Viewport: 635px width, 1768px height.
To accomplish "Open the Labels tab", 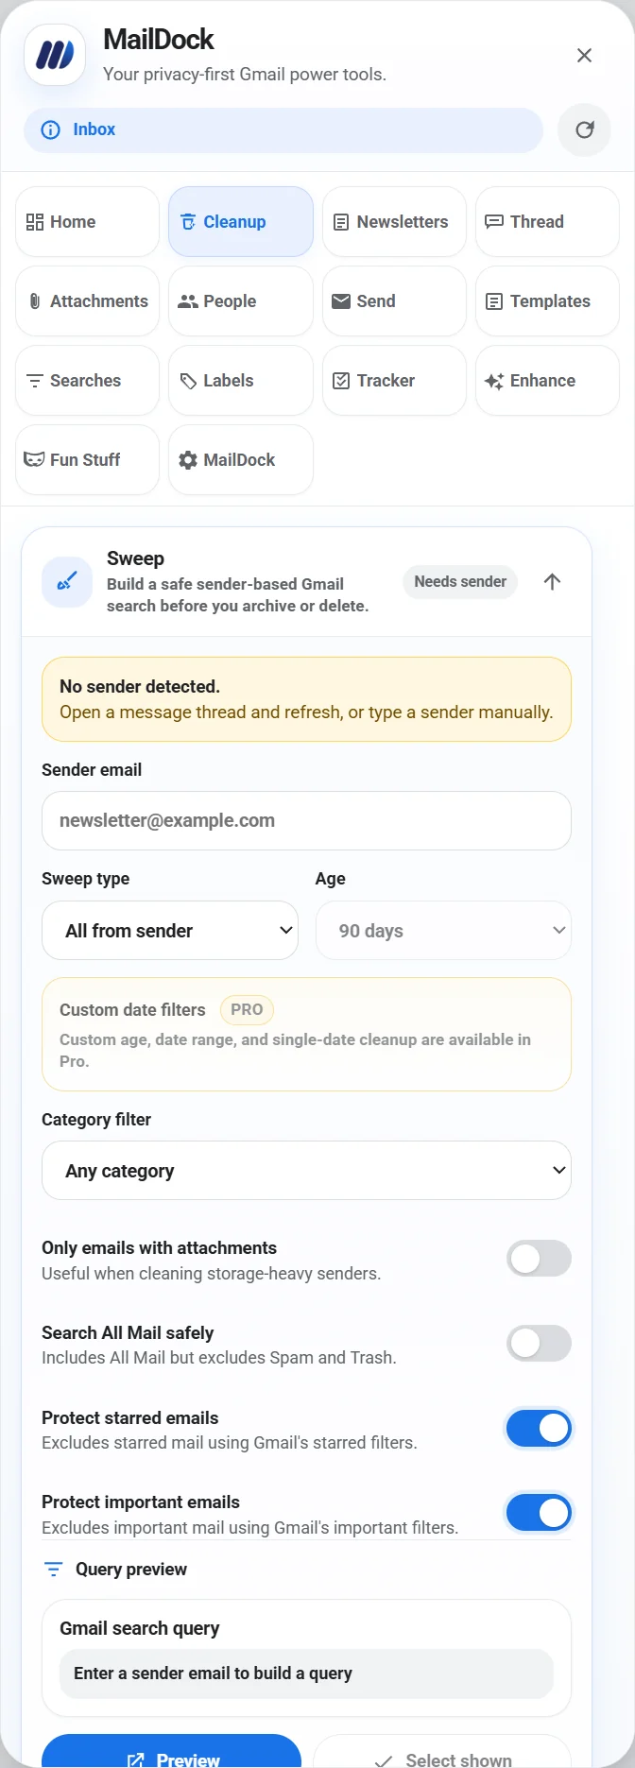I will tap(241, 381).
